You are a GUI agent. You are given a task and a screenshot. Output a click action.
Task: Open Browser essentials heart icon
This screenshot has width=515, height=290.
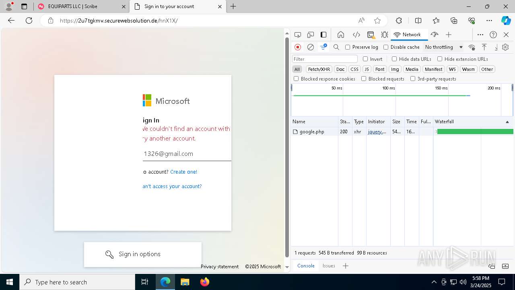coord(472,21)
